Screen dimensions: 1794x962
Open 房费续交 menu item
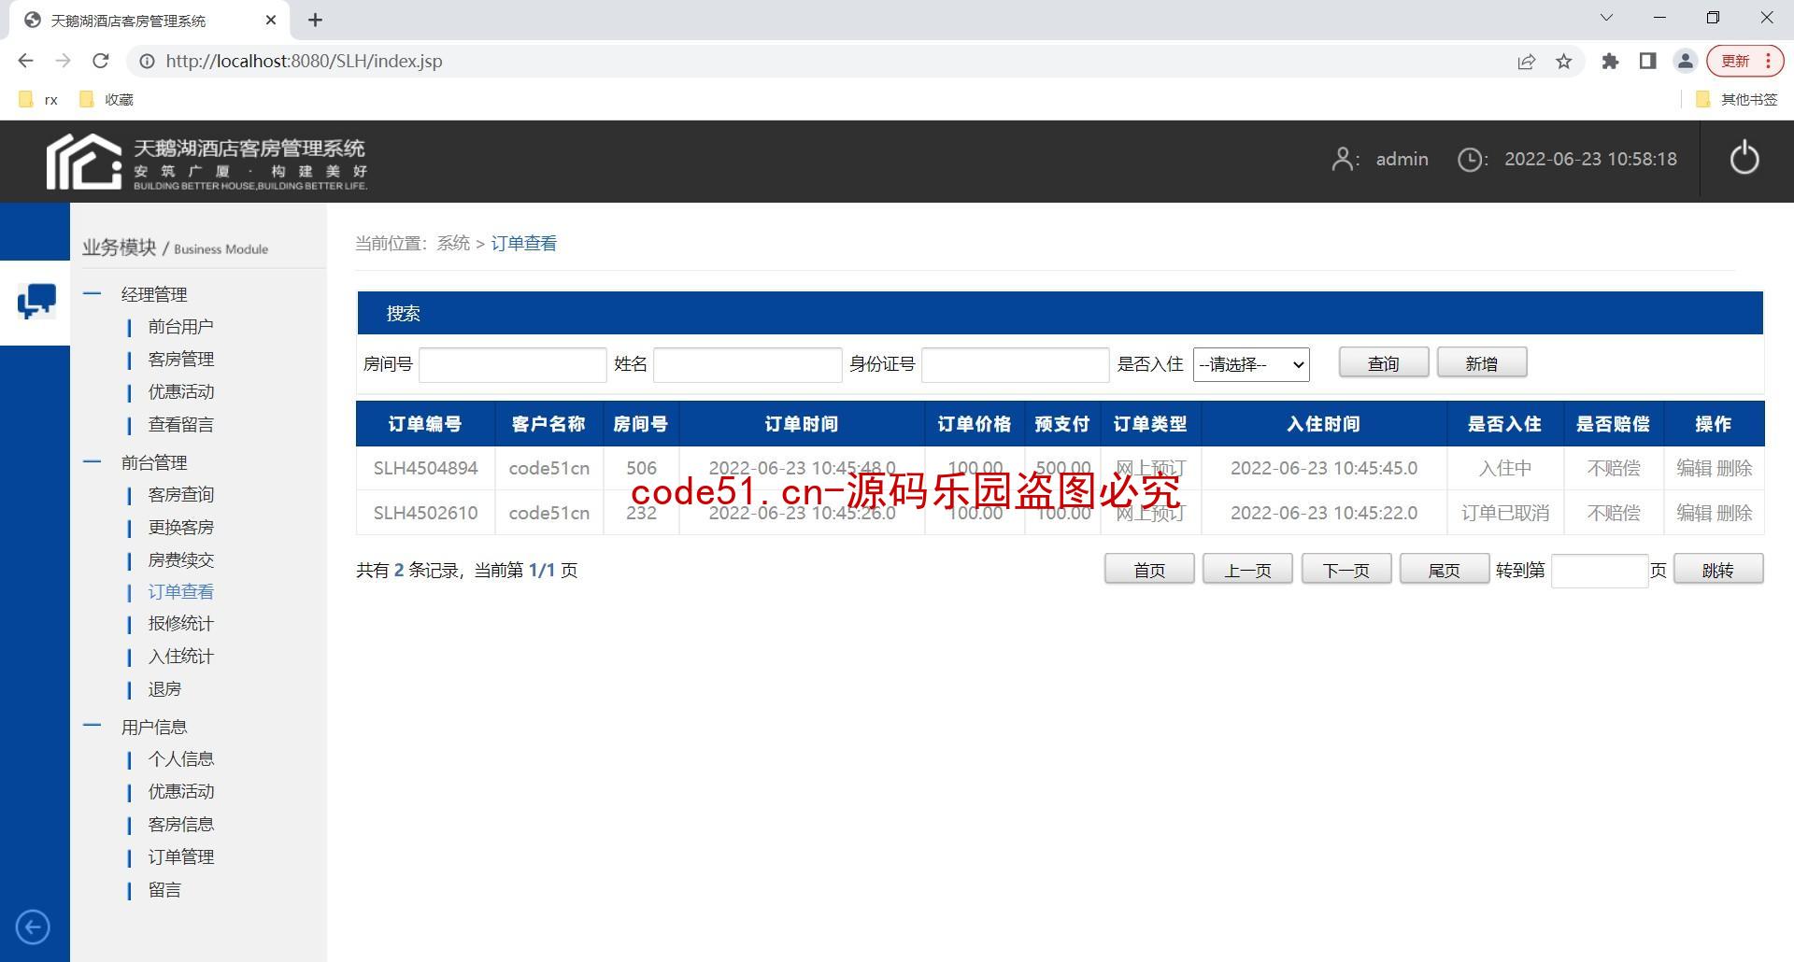click(x=180, y=560)
